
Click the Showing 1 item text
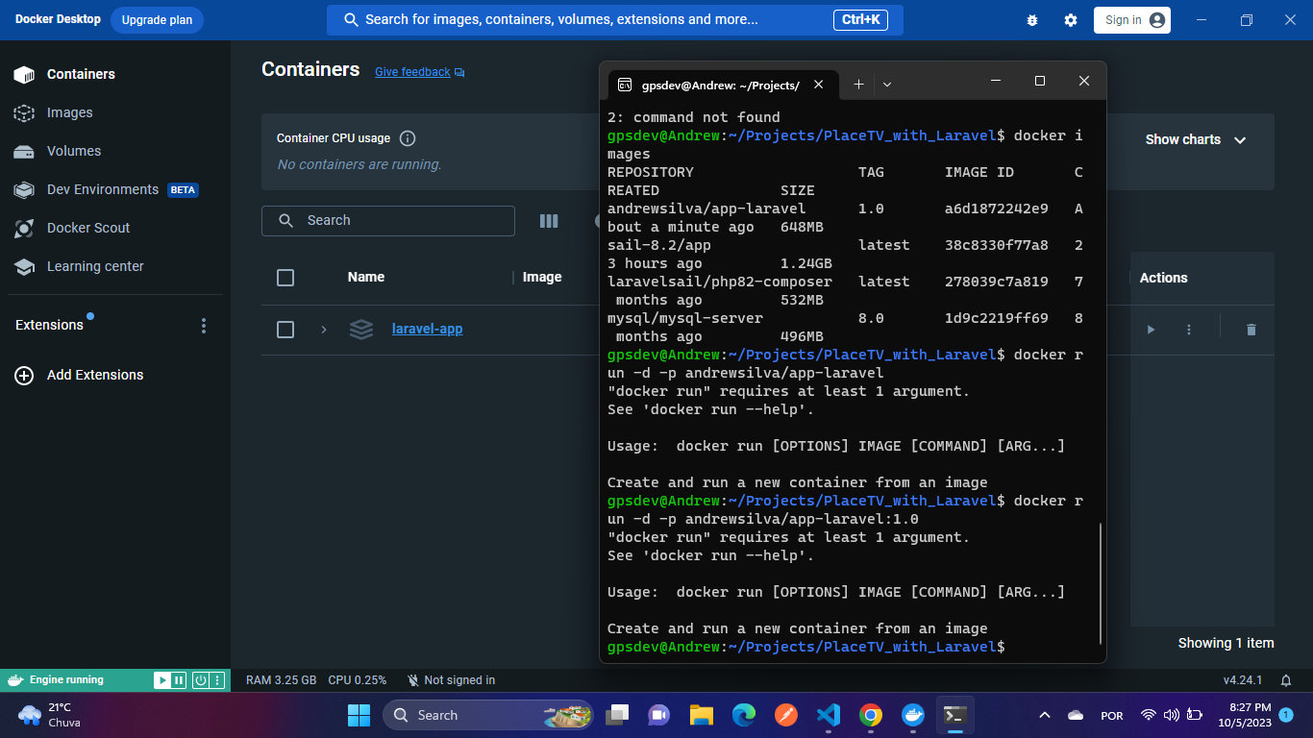coord(1226,644)
